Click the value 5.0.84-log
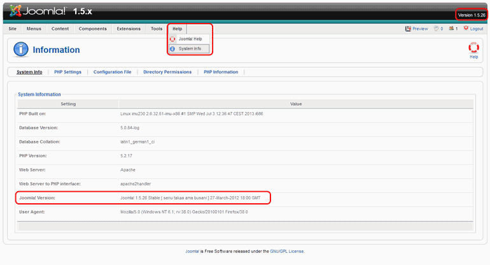The image size is (490, 265). pyautogui.click(x=130, y=128)
